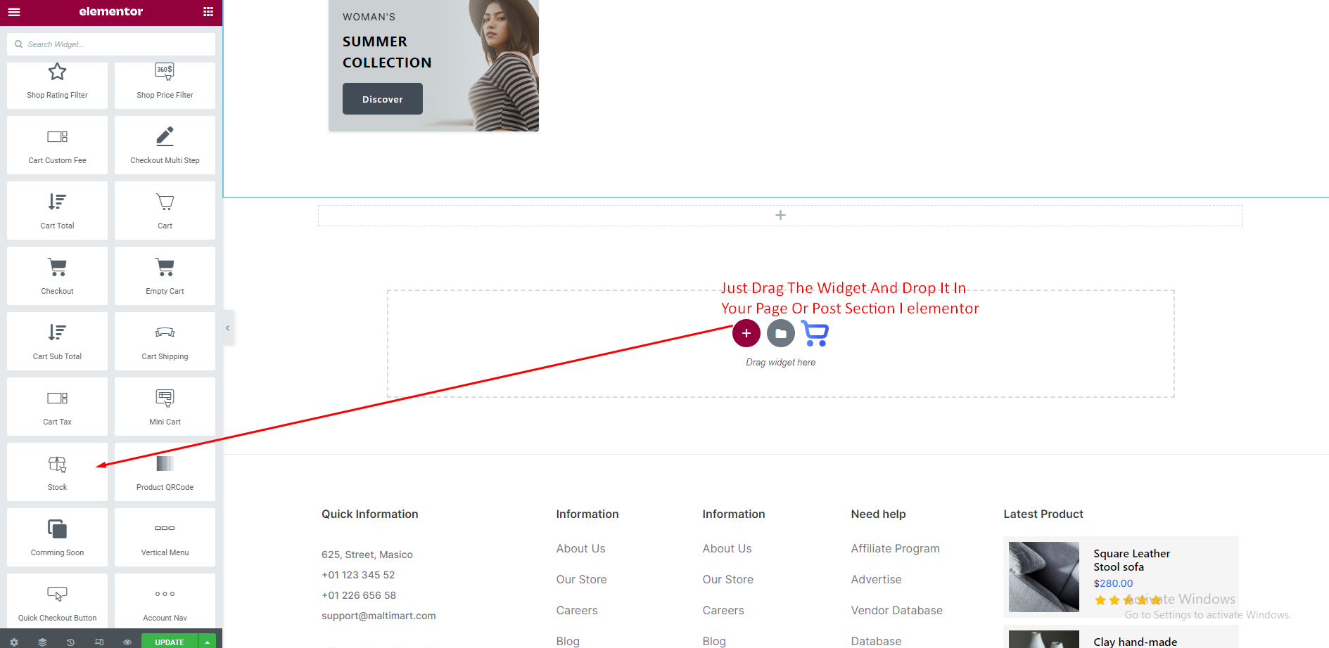Click the Search Widget input field
This screenshot has height=648, width=1329.
[116, 44]
